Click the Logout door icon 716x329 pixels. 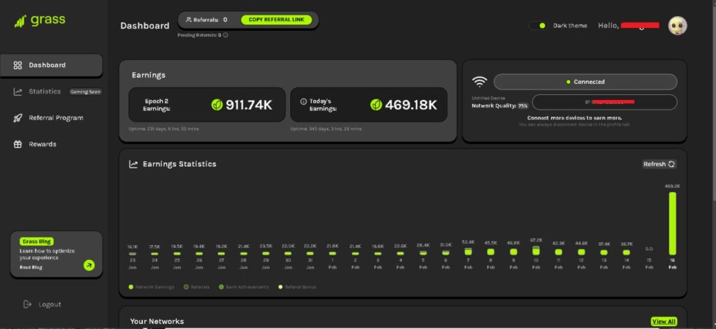(x=27, y=305)
